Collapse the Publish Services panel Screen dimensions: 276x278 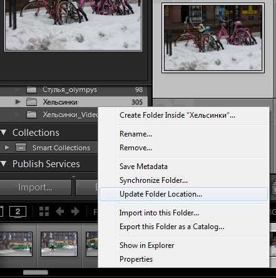tap(4, 164)
